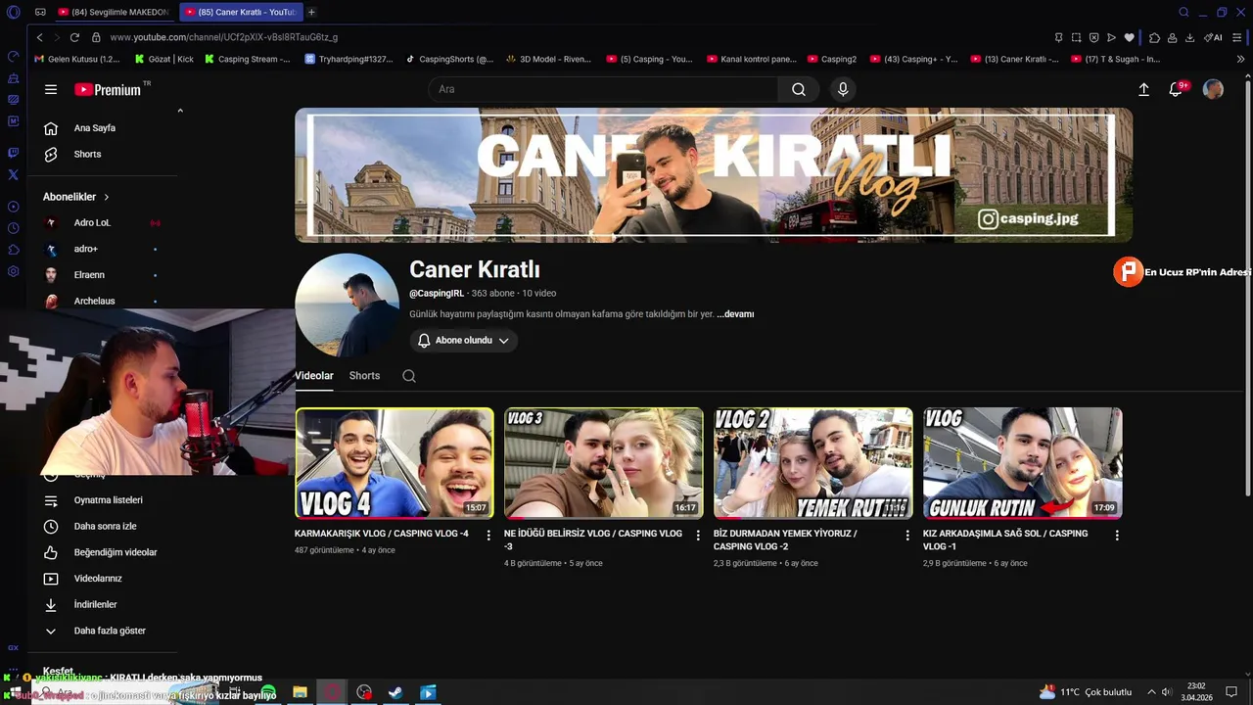Click the browser address bar URL
This screenshot has height=705, width=1253.
coord(224,37)
